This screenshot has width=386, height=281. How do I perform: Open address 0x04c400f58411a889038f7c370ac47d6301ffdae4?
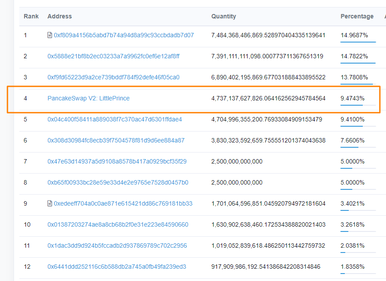tap(115, 119)
